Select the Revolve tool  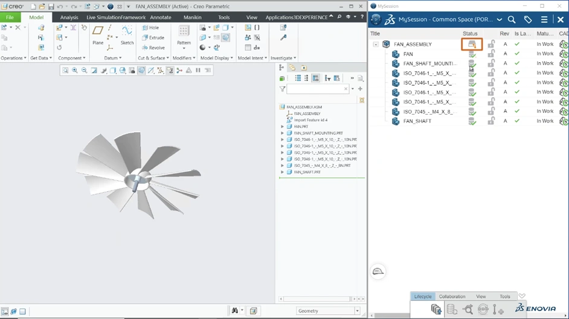[153, 48]
